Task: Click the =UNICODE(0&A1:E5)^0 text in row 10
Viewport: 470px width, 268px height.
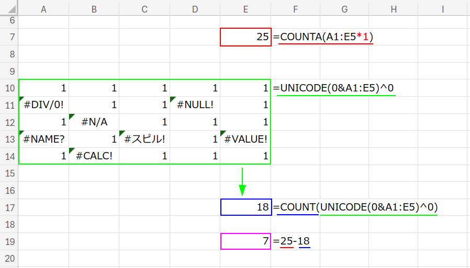Action: coord(333,88)
